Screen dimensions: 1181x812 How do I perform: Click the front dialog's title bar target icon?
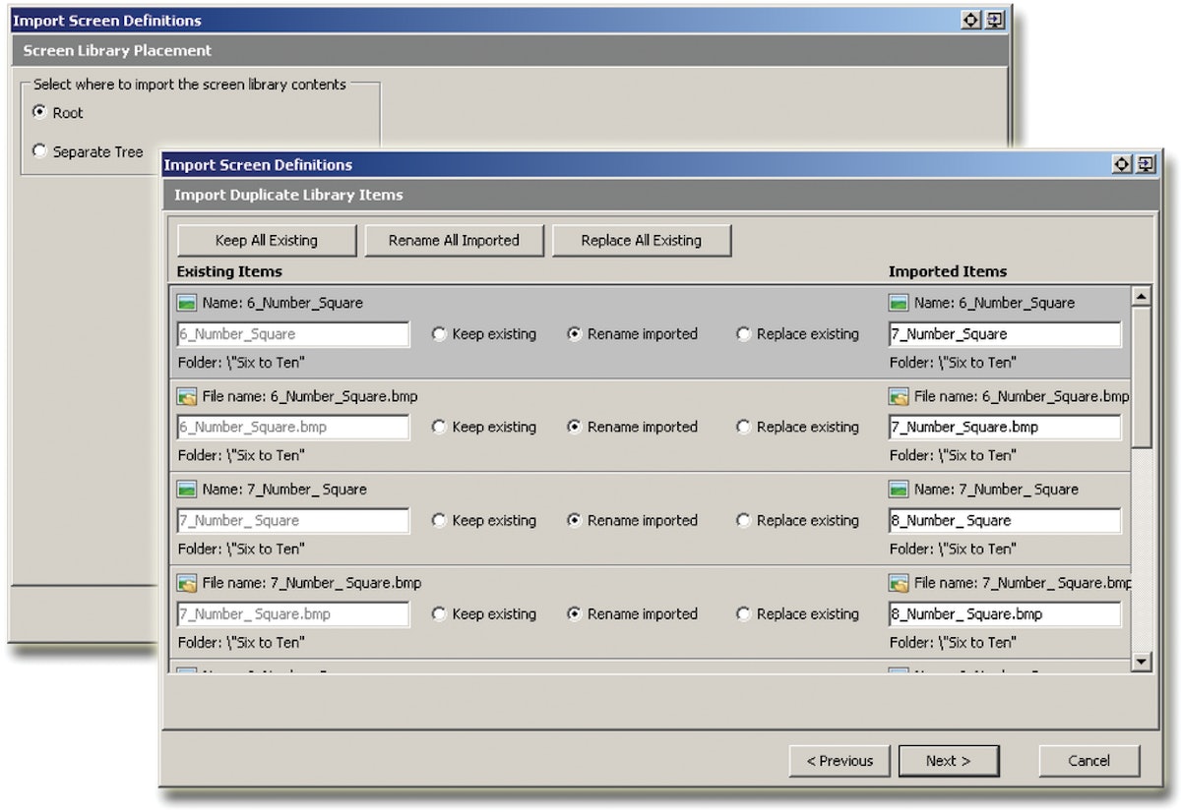(1121, 164)
